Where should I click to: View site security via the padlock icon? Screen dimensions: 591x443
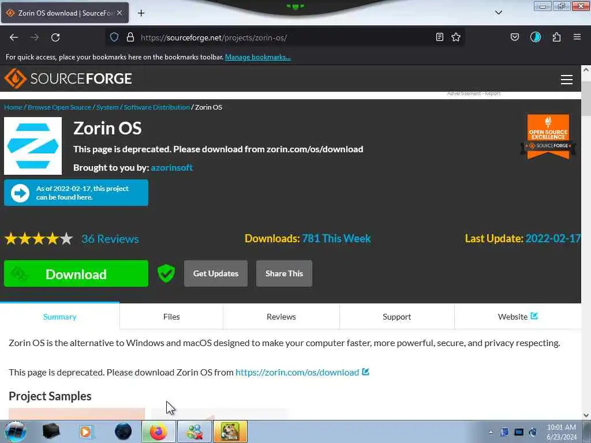click(x=130, y=37)
